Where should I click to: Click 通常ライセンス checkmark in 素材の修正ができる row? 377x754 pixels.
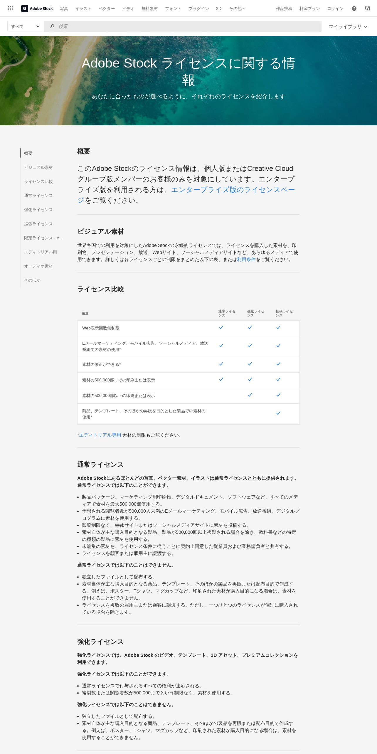click(221, 364)
